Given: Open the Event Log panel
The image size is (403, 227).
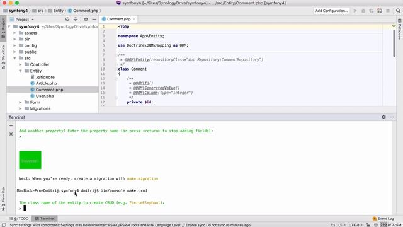Looking at the screenshot, I should [x=383, y=219].
